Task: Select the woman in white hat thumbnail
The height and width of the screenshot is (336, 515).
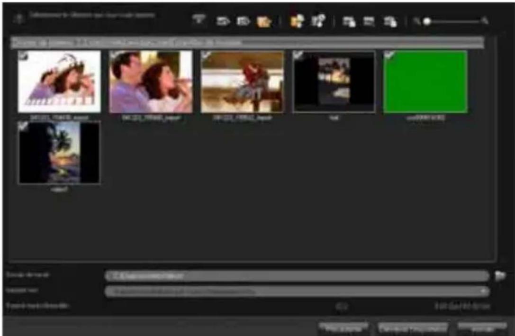Action: [59, 82]
